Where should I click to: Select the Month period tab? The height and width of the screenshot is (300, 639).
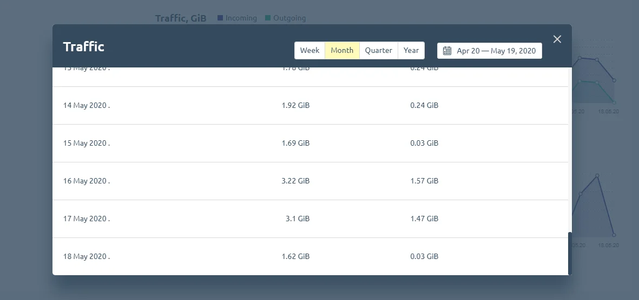click(x=342, y=50)
